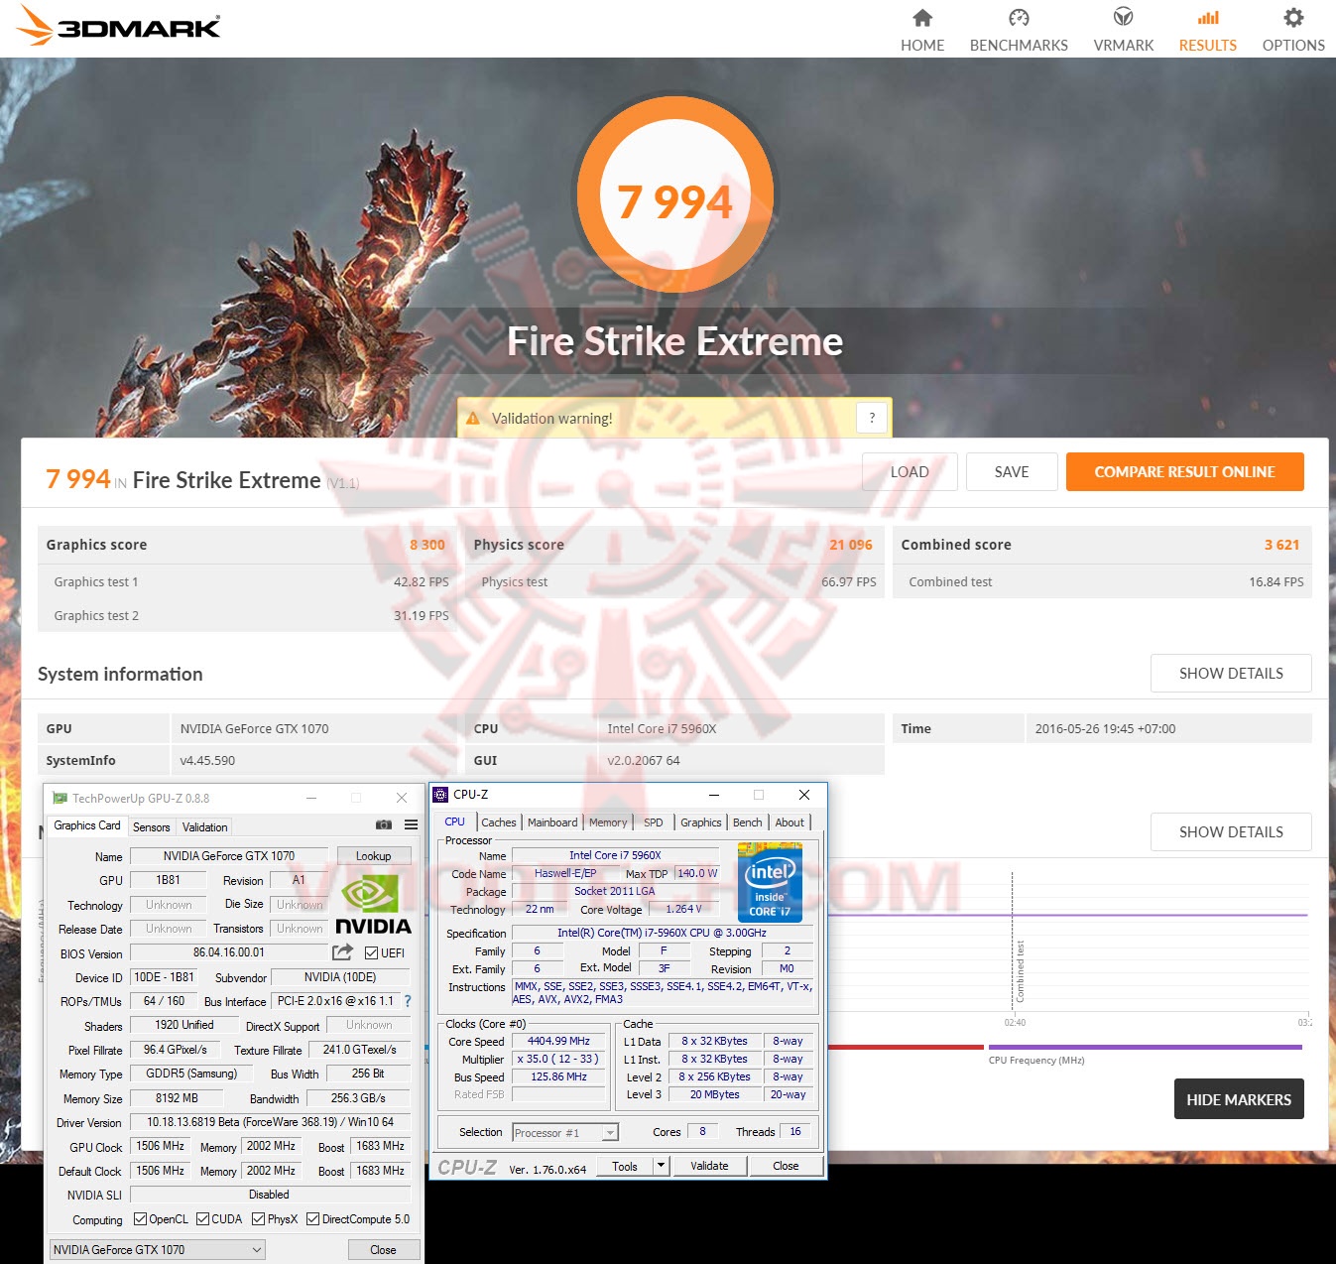Click the Graphics score value 8 300
Screen dimensions: 1336x1264
tap(427, 545)
